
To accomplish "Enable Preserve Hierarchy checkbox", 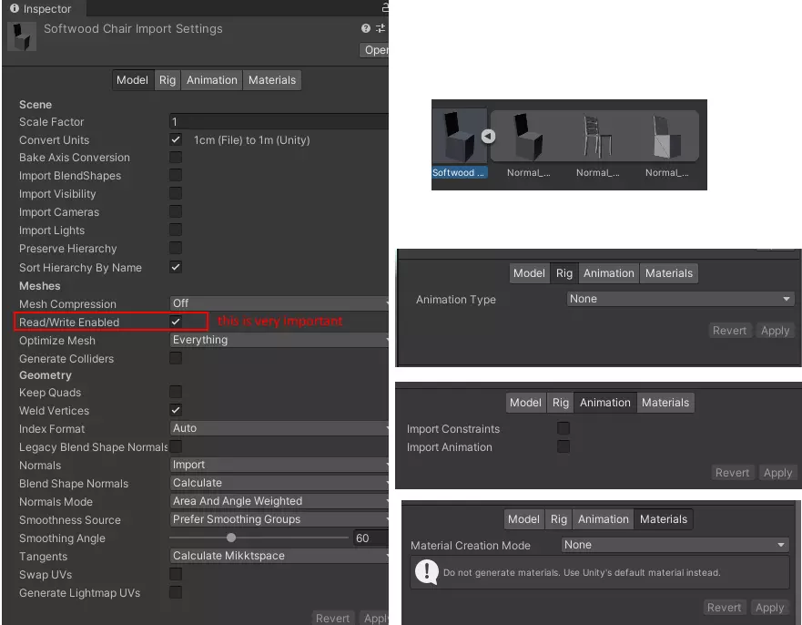I will click(176, 248).
